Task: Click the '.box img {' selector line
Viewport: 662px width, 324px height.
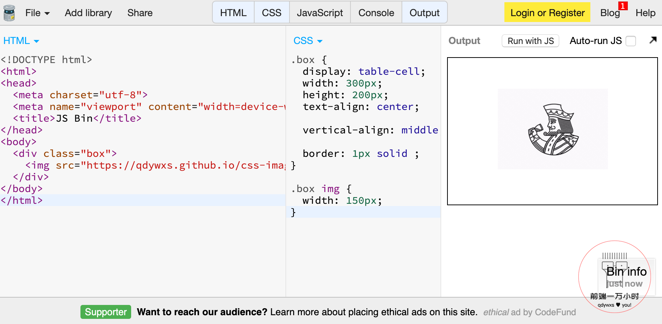Action: click(321, 189)
